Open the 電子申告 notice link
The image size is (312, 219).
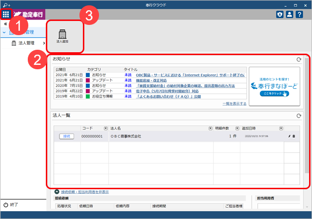pyautogui.click(x=167, y=91)
